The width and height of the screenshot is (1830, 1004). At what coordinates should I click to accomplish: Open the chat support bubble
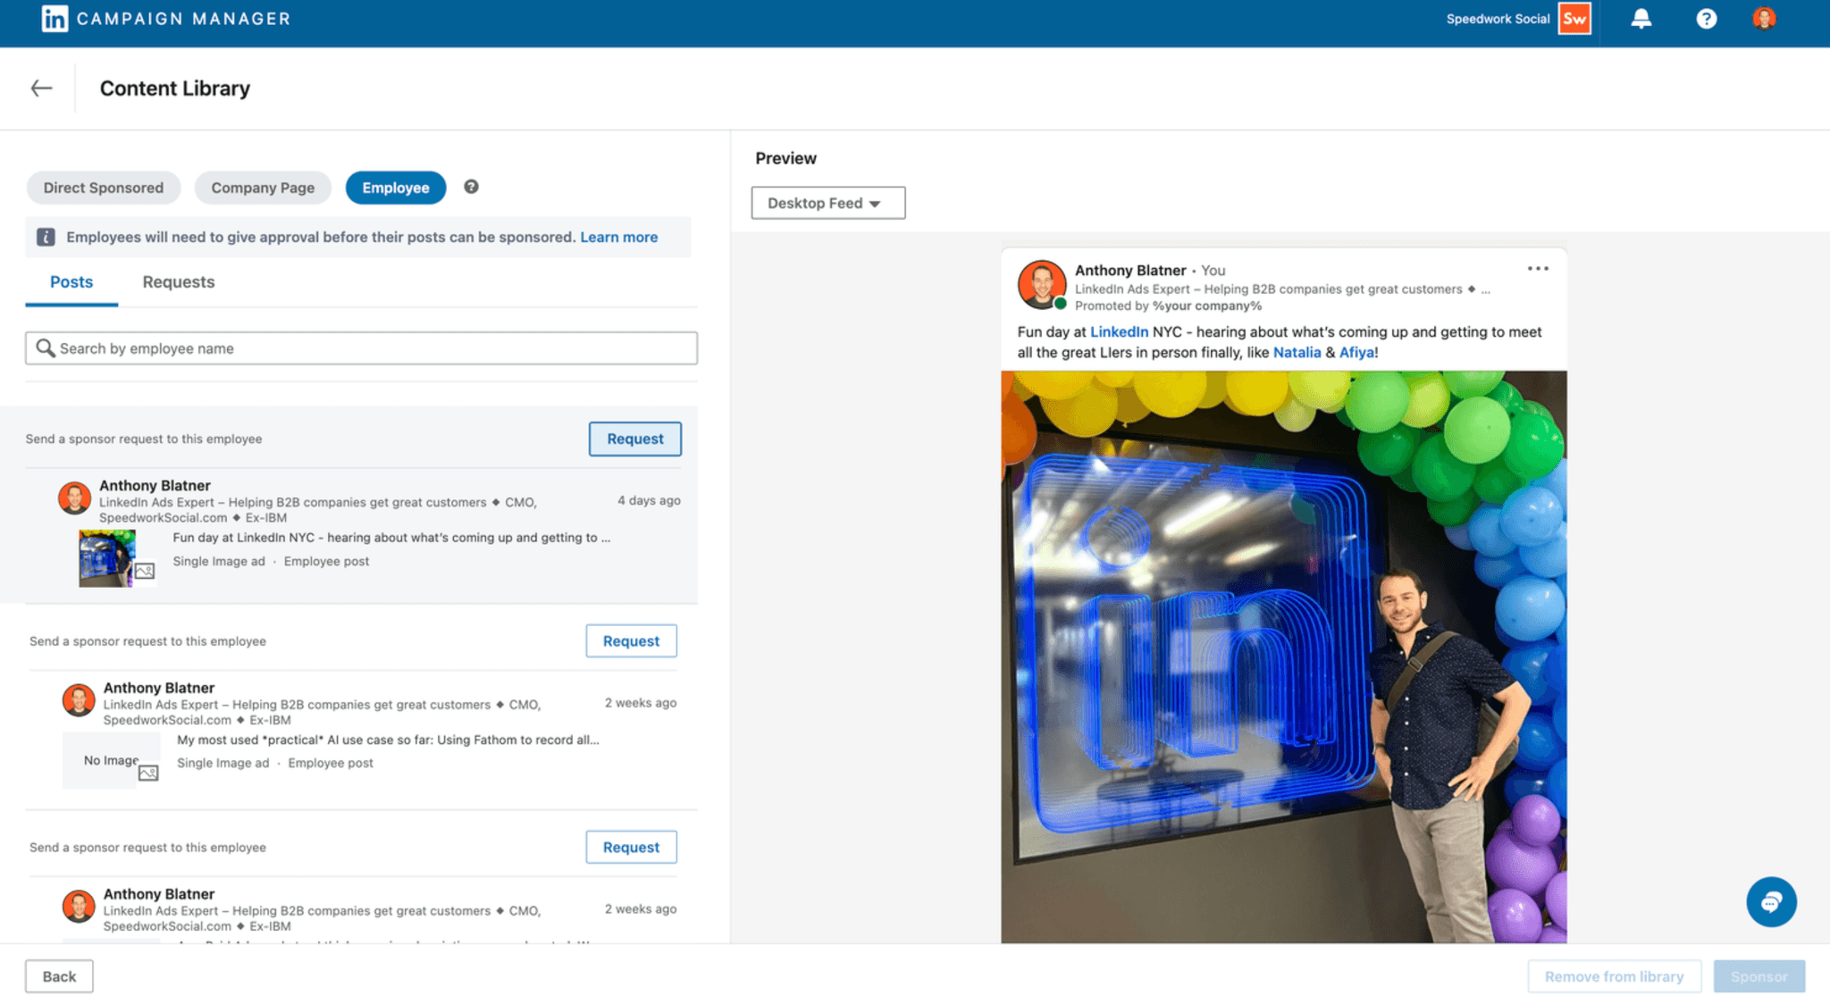click(x=1771, y=902)
